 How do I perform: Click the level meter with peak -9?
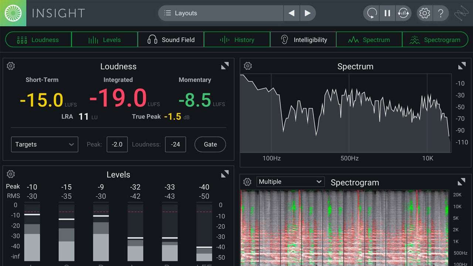click(x=101, y=232)
